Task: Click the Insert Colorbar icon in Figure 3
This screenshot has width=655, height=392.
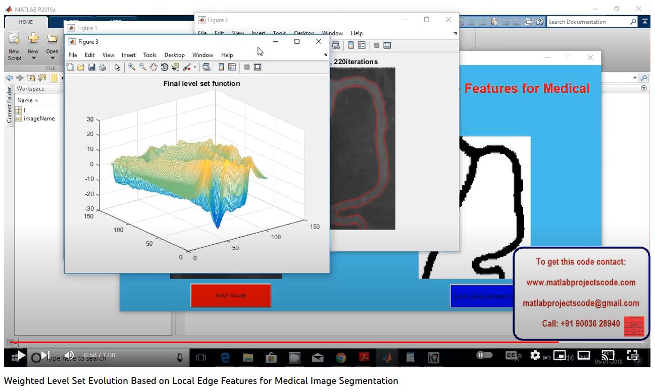Action: pos(221,67)
